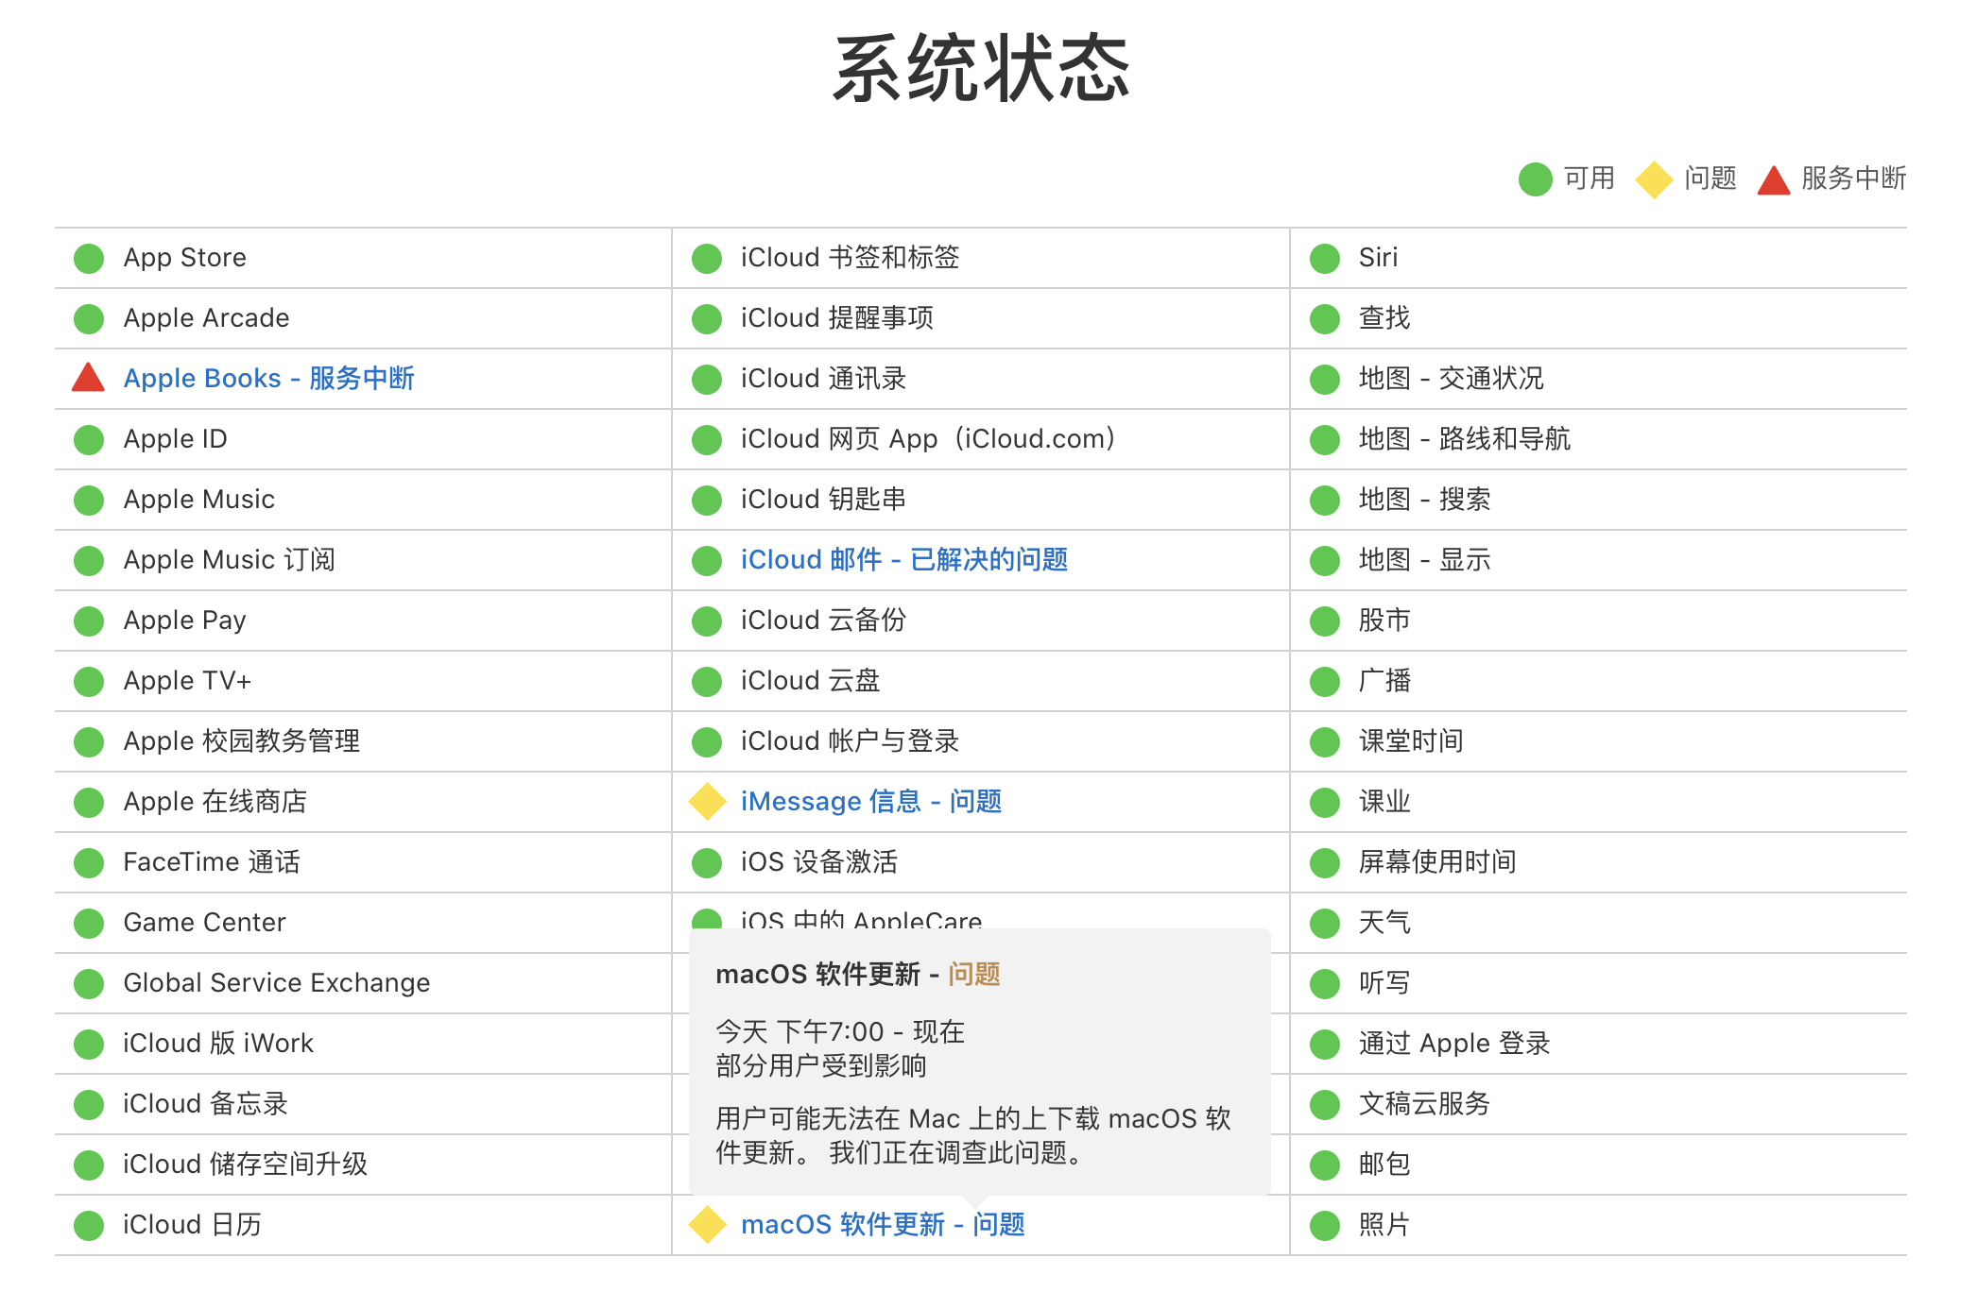
Task: Expand iMessage 信息 - 问题 details
Action: click(870, 802)
